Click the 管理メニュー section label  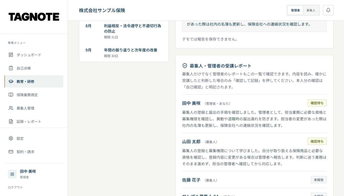17,43
